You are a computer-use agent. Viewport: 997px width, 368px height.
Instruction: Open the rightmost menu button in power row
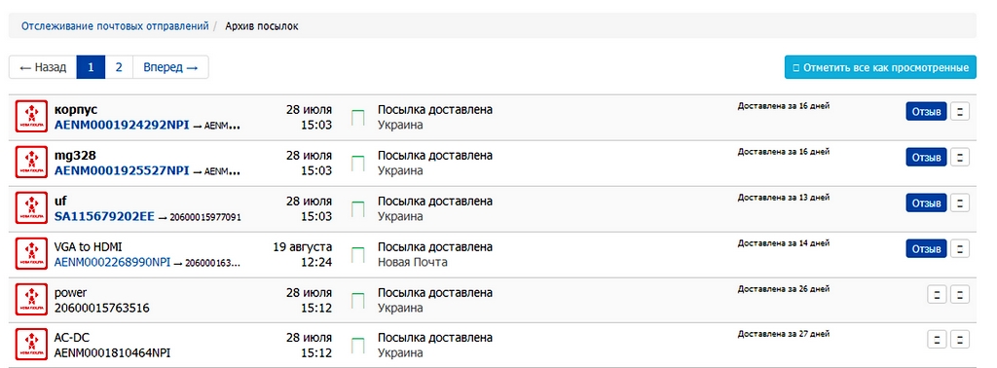(x=959, y=294)
